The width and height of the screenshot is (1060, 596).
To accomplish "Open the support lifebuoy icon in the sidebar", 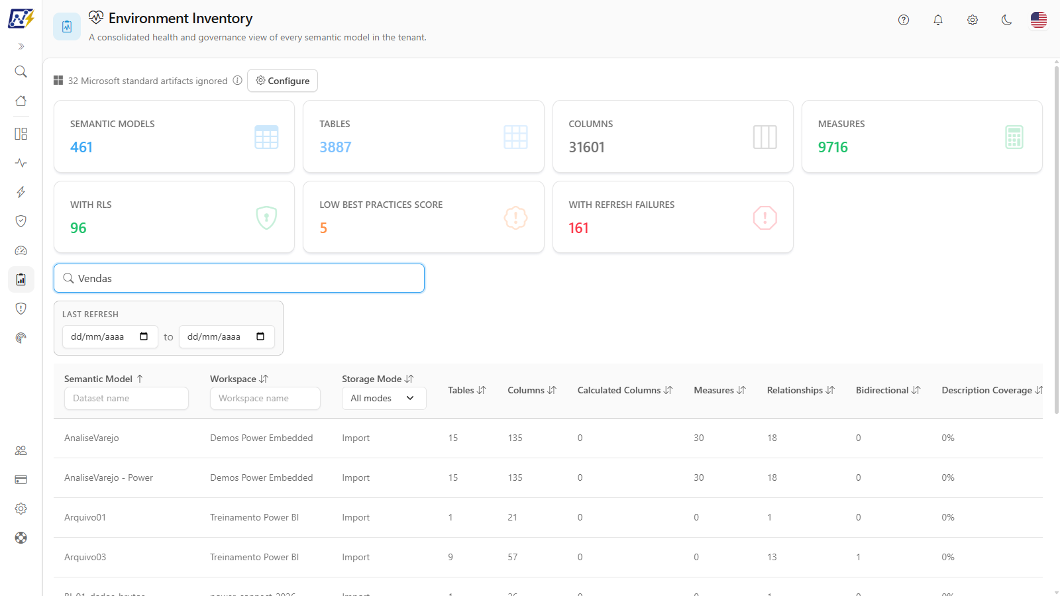I will tap(21, 538).
